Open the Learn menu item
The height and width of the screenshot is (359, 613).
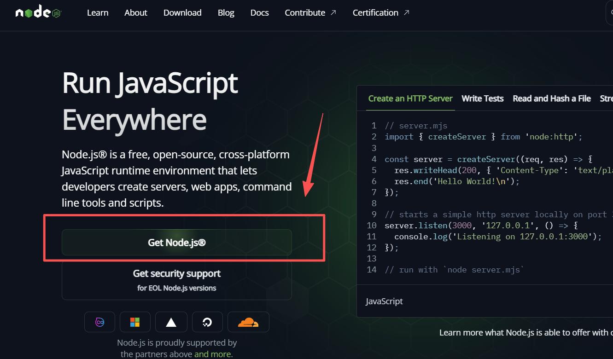click(x=98, y=12)
